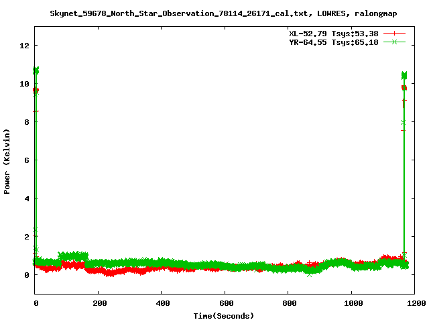Click the x-axis tick label 600
The image size is (429, 322).
pos(227,303)
